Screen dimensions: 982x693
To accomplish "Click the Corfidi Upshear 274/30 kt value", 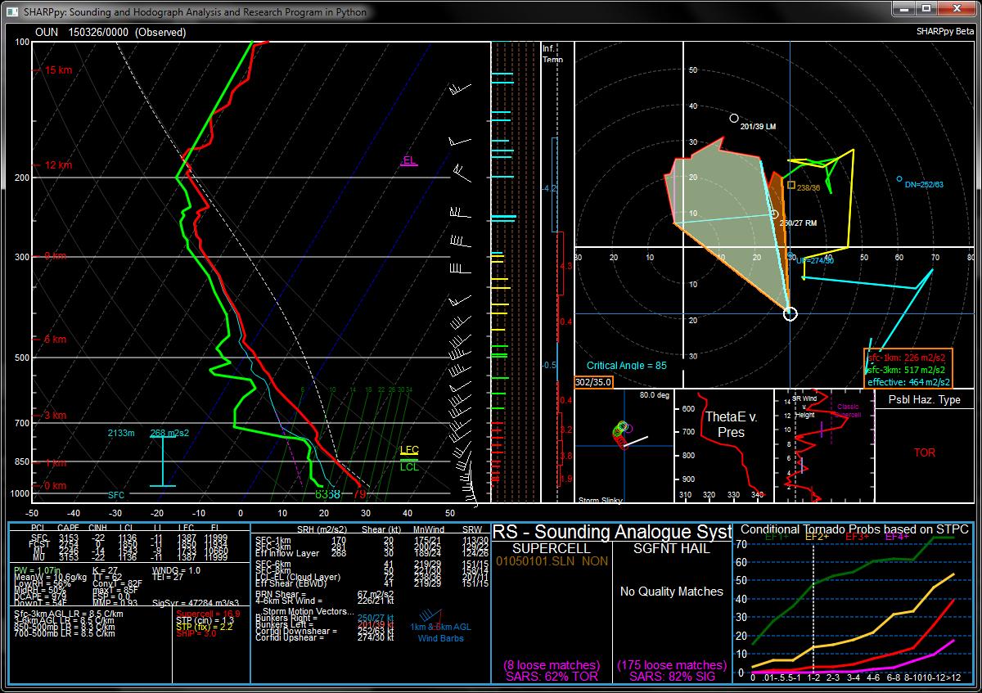I will [x=376, y=637].
